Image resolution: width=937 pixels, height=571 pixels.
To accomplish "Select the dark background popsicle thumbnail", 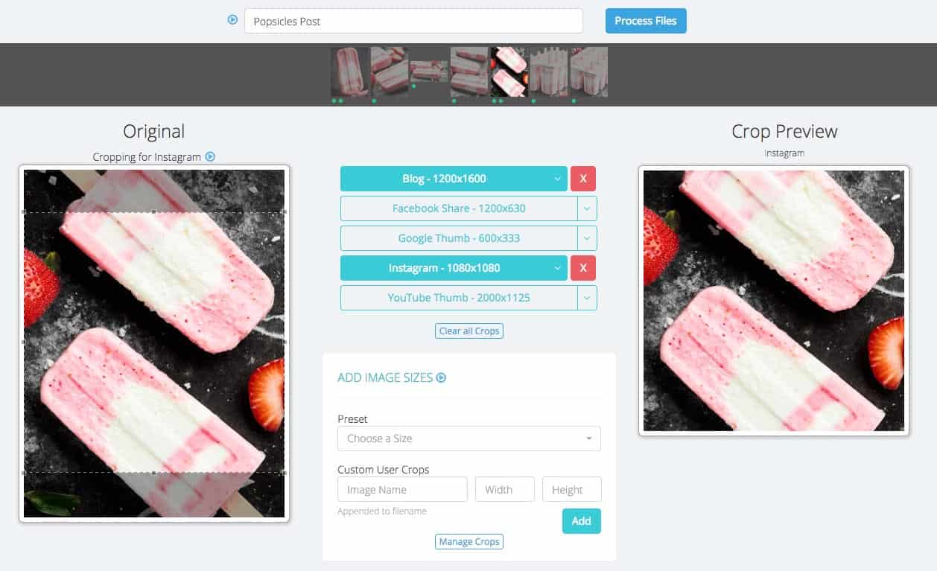I will (x=509, y=72).
